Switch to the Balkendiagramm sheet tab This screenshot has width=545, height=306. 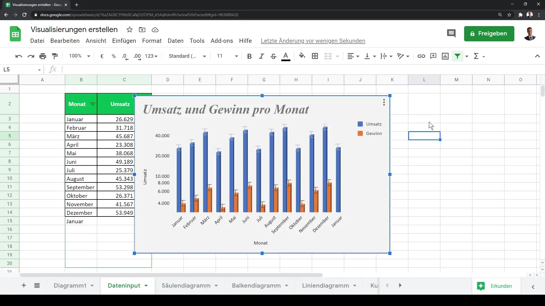click(x=256, y=286)
